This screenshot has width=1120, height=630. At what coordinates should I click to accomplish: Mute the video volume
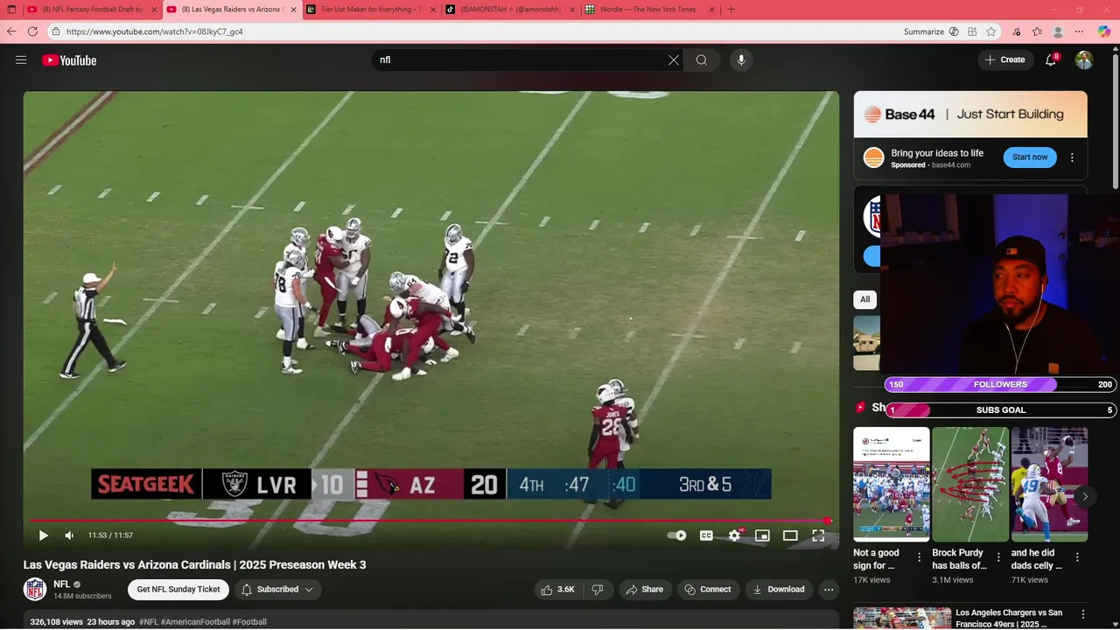[69, 535]
